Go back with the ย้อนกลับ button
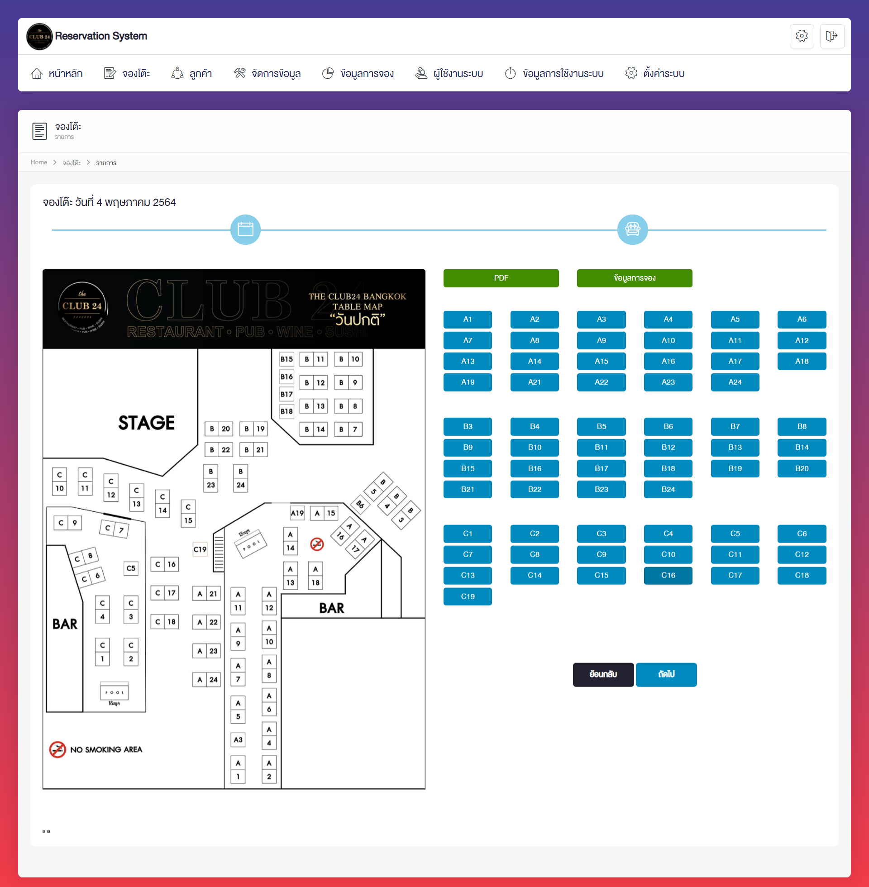This screenshot has height=887, width=869. [603, 674]
